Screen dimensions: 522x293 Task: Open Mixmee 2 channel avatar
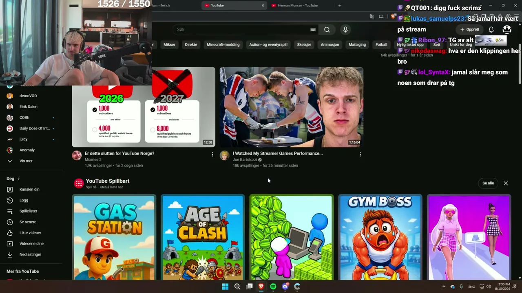77,155
